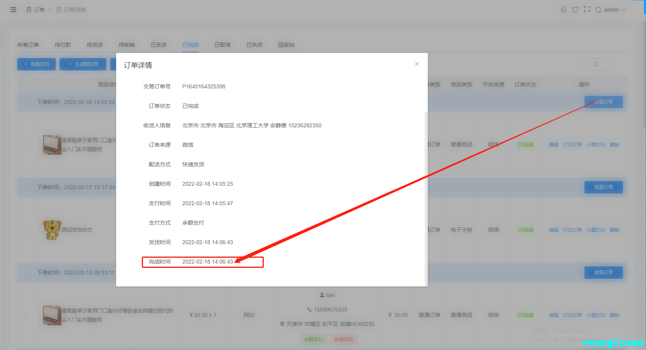This screenshot has width=646, height=350.
Task: Click phone number 15840675425
Action: 330,310
